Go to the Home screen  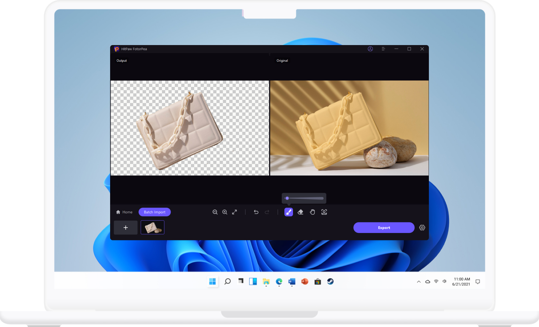click(x=124, y=212)
